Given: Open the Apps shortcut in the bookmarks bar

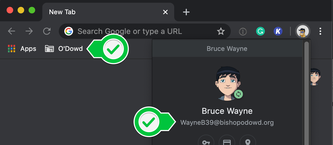Looking at the screenshot, I should [22, 49].
